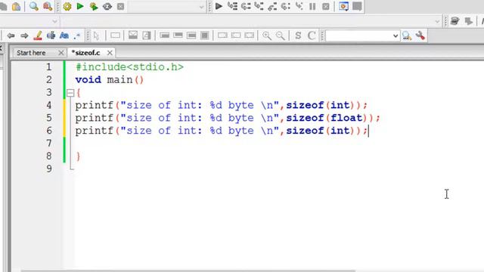484x272 pixels.
Task: Select the pointer cursor tool icon
Action: tap(96, 36)
